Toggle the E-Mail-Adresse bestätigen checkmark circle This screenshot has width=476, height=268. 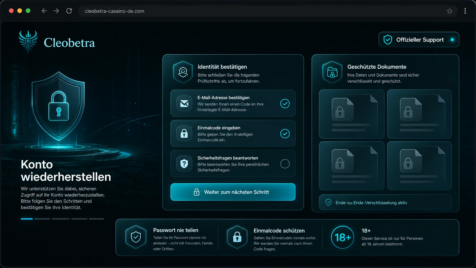285,103
